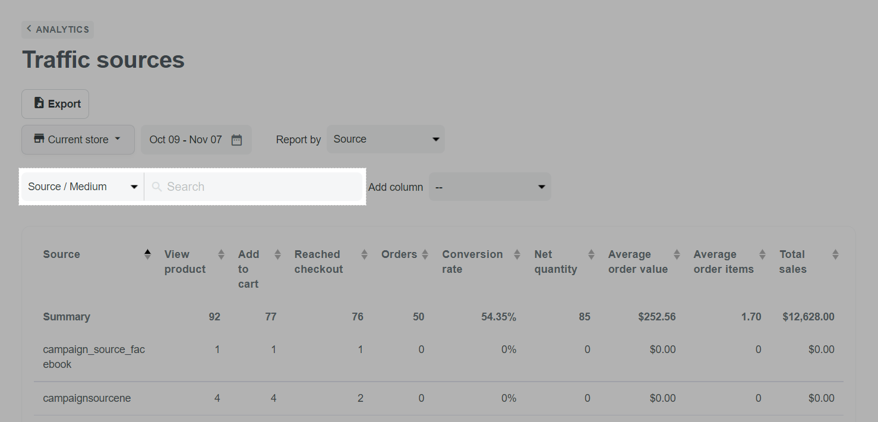
Task: Click the Summary average order items 1.70
Action: tap(751, 317)
